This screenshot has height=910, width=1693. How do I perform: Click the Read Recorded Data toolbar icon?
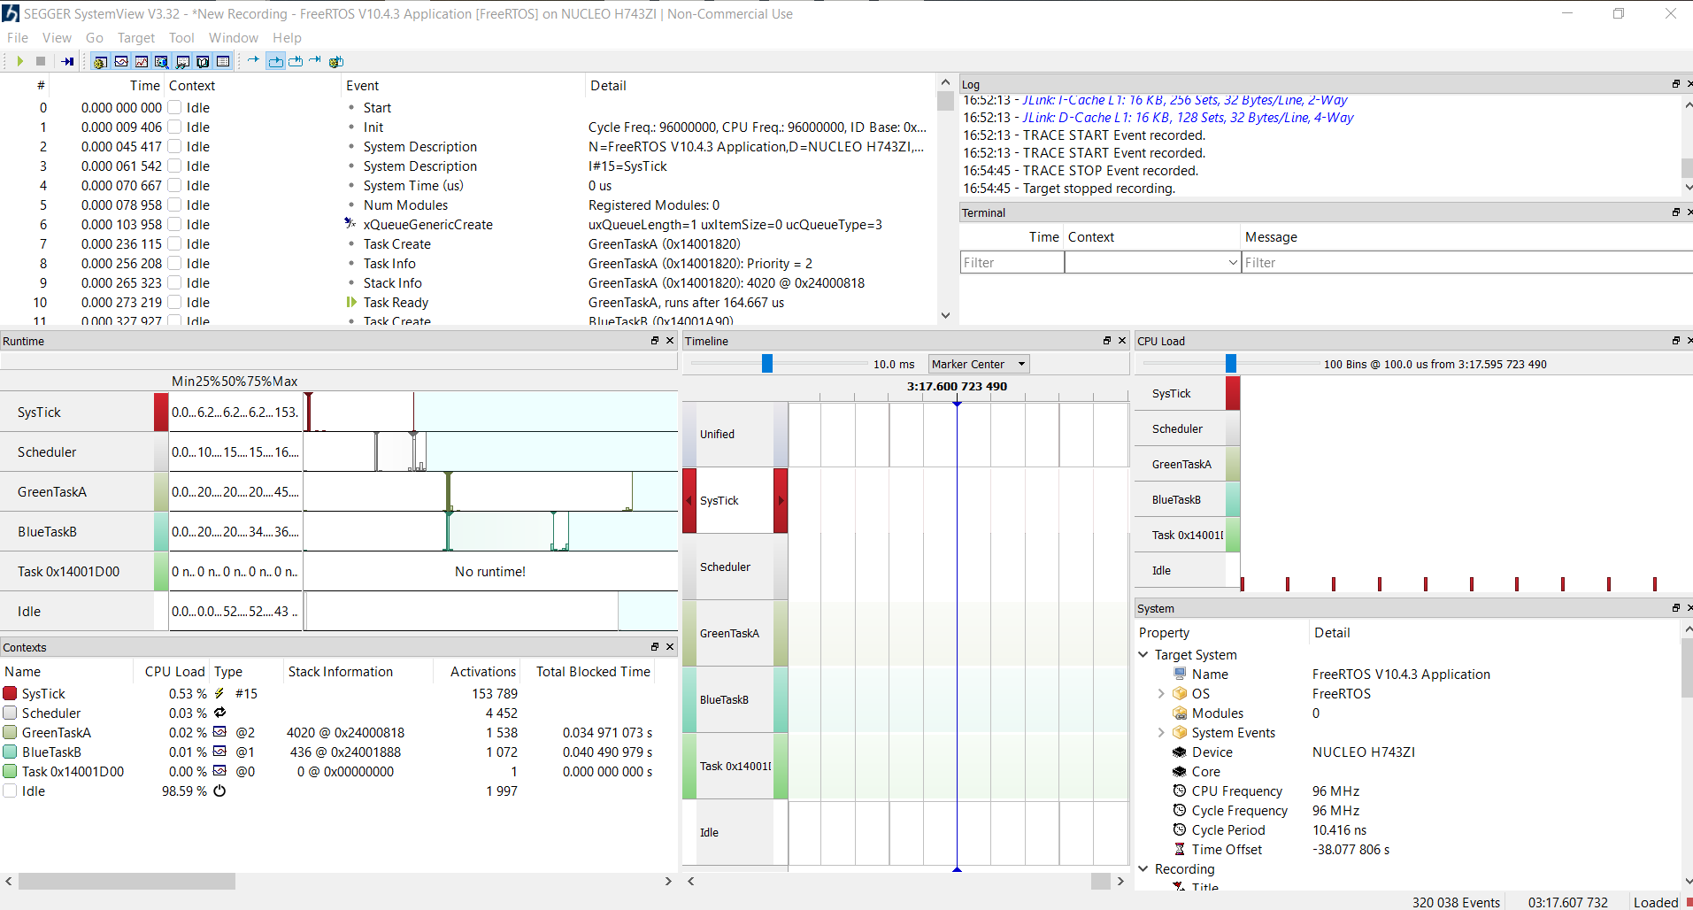(x=67, y=61)
